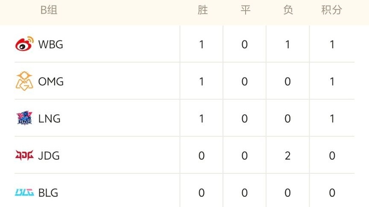Click LNG's draws value
Viewport: 369px width, 207px height.
(x=245, y=118)
